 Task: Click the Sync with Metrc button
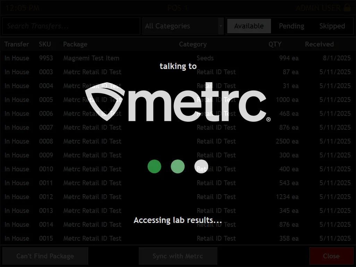coord(178,256)
